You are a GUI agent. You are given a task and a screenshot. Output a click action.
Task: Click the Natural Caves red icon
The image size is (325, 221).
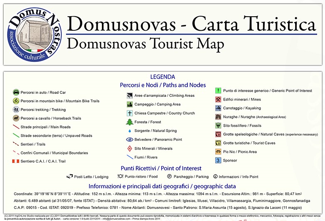point(218,134)
